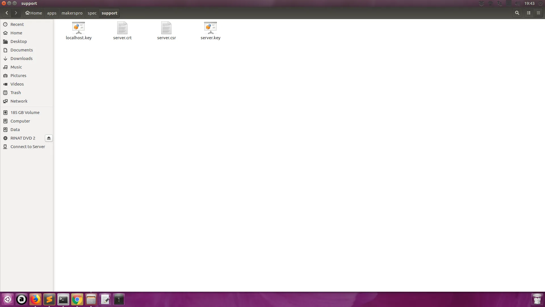
Task: Open Trash in the sidebar
Action: coord(16,93)
